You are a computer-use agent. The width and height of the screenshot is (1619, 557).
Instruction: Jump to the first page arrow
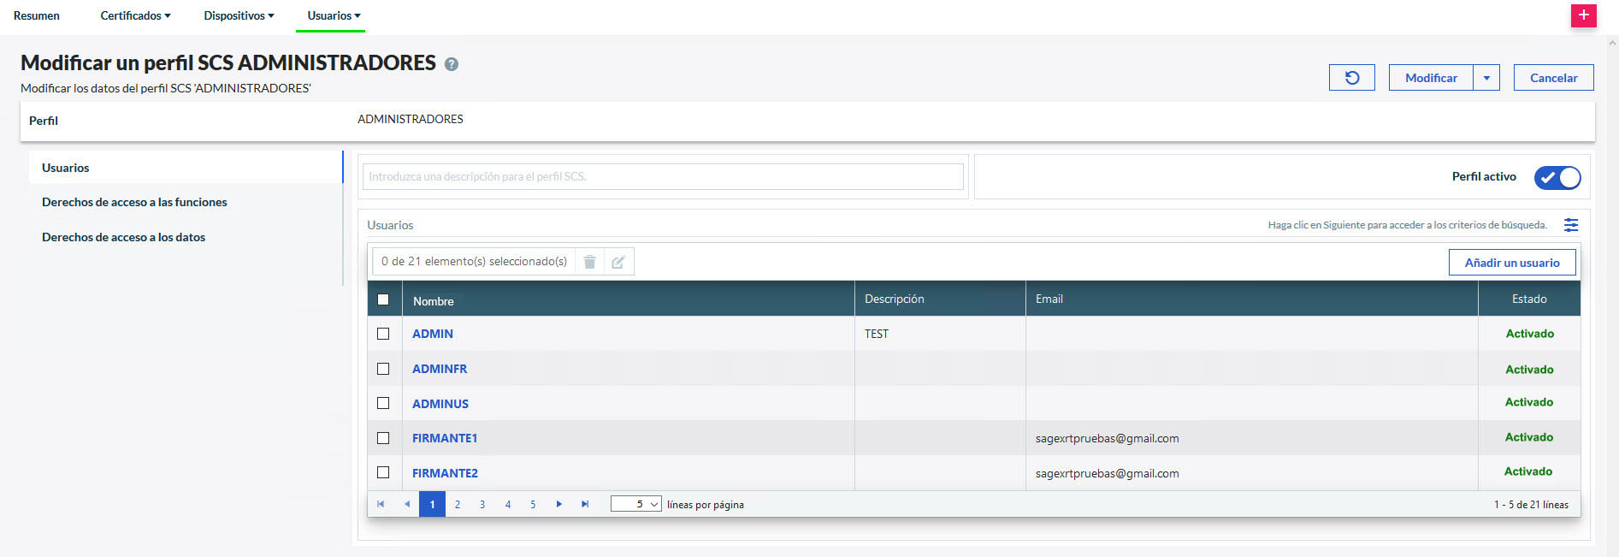(381, 505)
